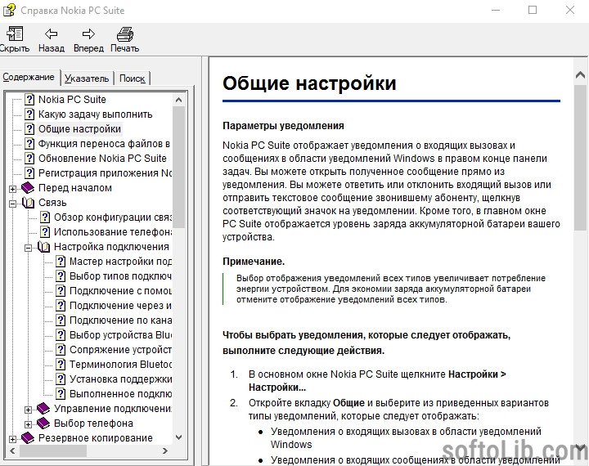Click the book icon beside Выбор телефона
The image size is (589, 466).
point(43,423)
